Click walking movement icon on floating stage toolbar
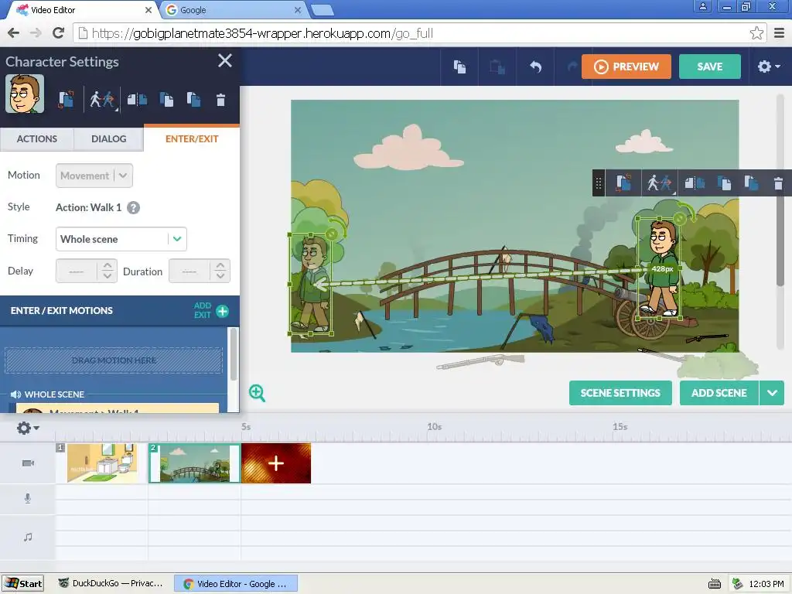The image size is (792, 594). [661, 183]
